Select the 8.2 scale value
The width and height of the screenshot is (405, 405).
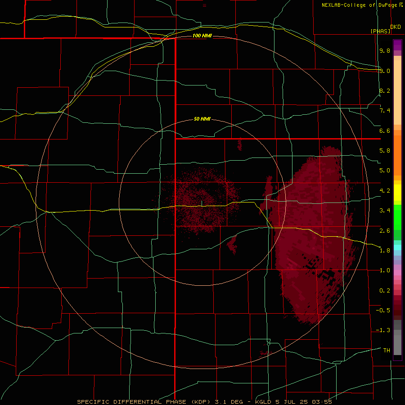click(x=385, y=90)
